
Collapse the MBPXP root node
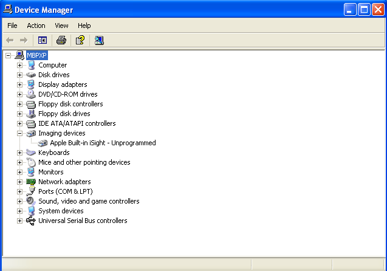(8, 55)
